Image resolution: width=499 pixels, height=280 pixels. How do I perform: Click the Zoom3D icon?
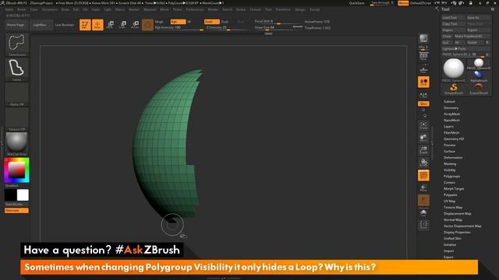[x=423, y=150]
